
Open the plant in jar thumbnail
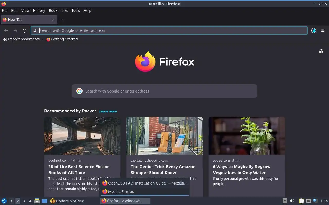[x=247, y=136]
